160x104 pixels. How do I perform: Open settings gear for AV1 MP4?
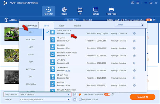point(134,63)
